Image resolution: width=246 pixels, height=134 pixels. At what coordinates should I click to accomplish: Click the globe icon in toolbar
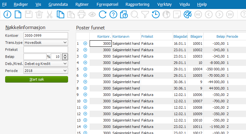pyautogui.click(x=166, y=14)
